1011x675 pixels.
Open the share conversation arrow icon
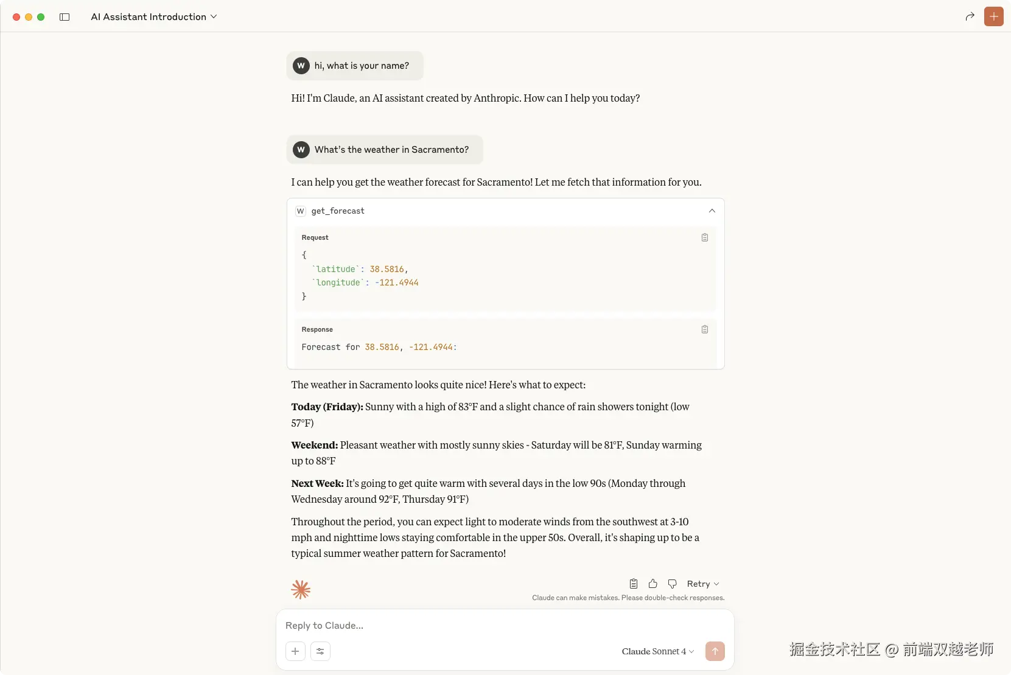(x=970, y=16)
